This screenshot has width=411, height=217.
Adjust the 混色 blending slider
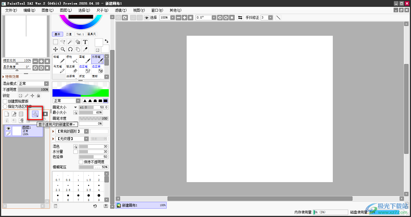[94, 146]
